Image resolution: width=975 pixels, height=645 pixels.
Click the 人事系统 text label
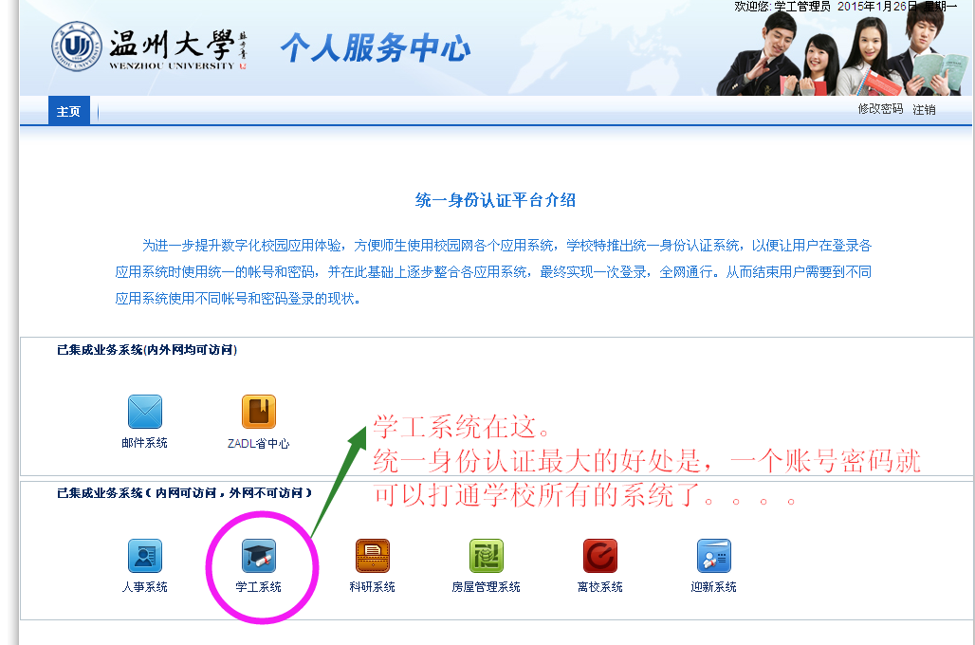pos(145,587)
